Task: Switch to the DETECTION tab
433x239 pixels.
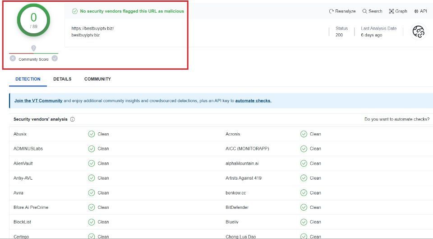Action: point(28,79)
